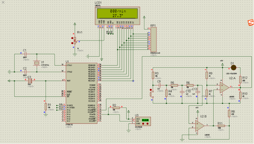This screenshot has height=144, width=254.
Task: Click RV1 potentiometer upper red adjust dot
Action: click(x=72, y=38)
